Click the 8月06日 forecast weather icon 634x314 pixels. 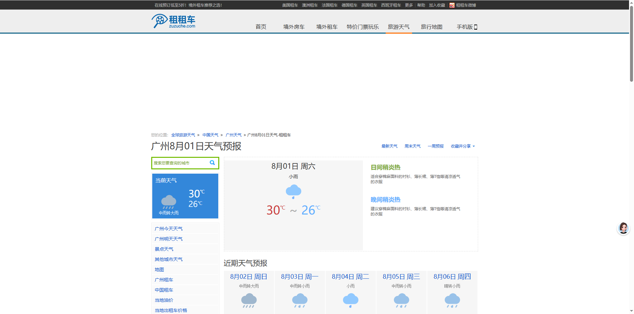point(452,301)
